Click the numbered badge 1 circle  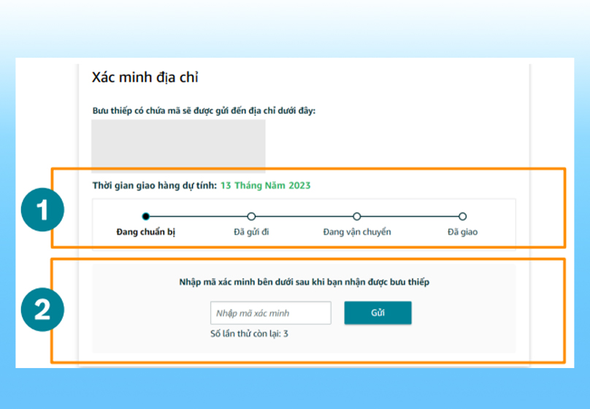(x=42, y=211)
